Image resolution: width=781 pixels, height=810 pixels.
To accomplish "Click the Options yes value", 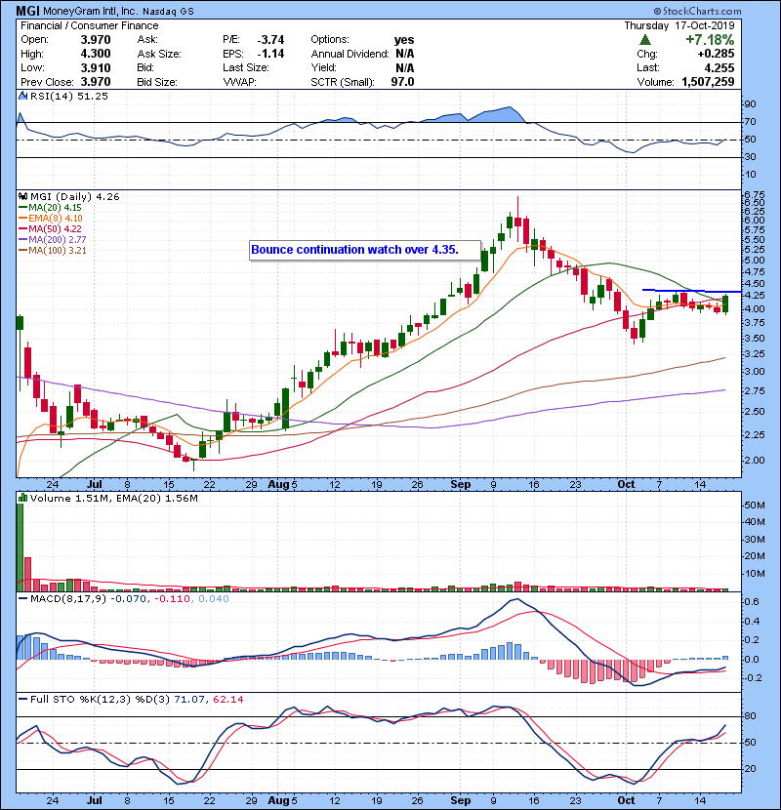I will tap(404, 40).
